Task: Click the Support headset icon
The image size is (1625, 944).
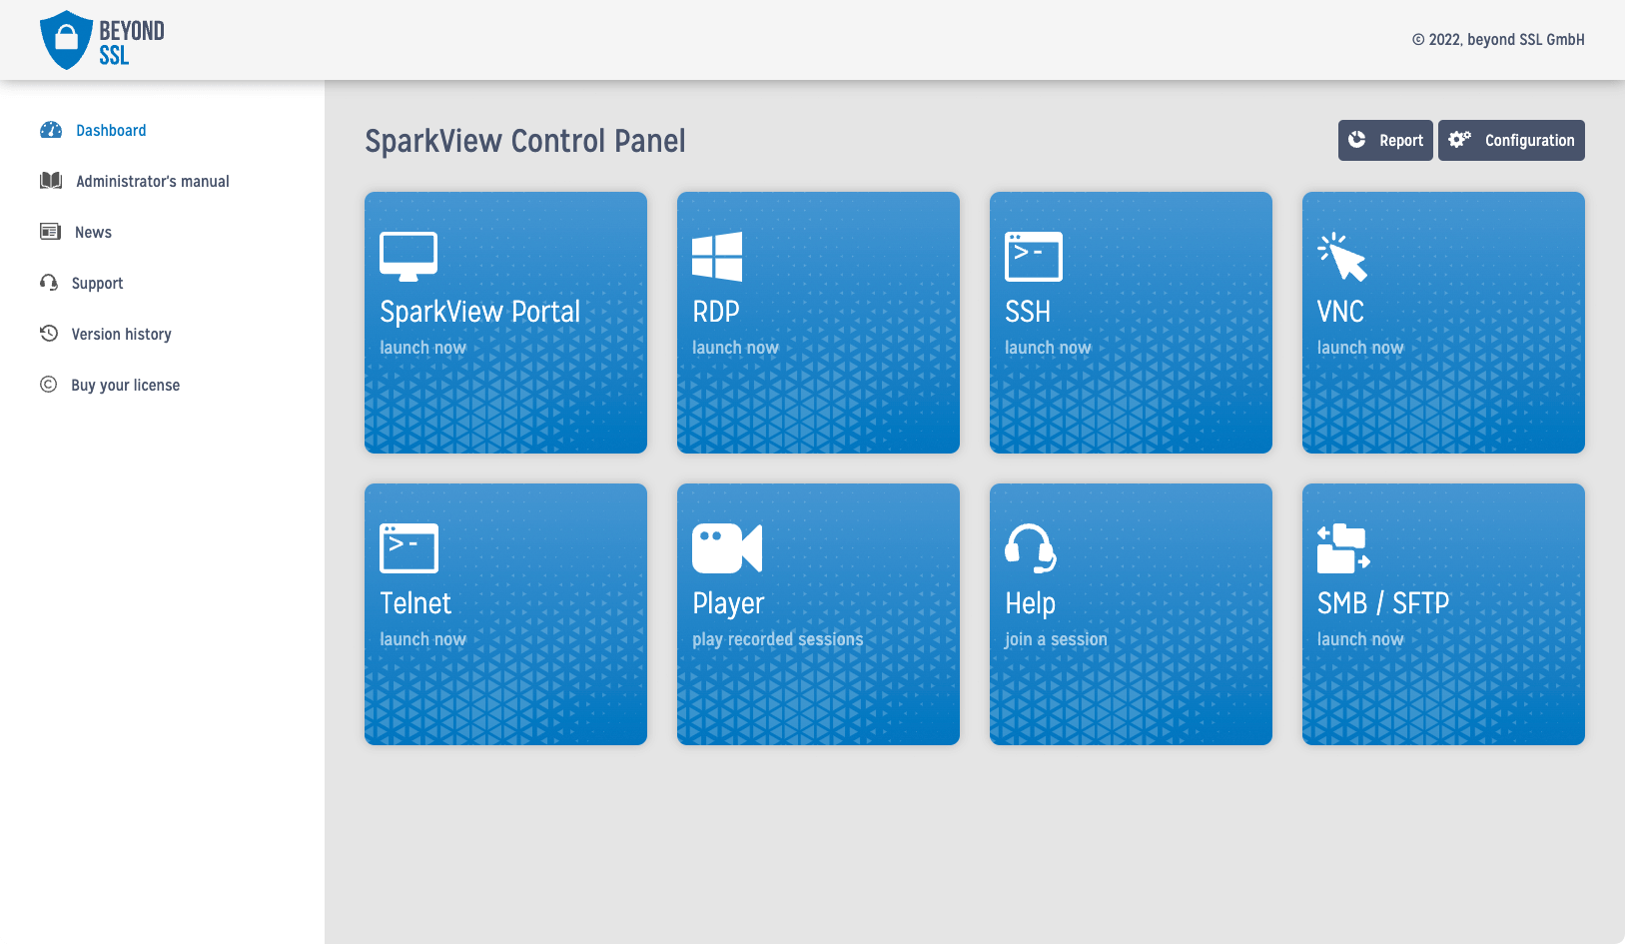Action: 49,283
